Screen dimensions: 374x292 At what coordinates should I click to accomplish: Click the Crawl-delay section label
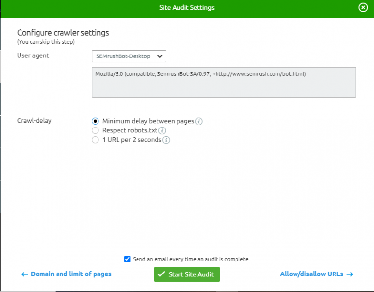pyautogui.click(x=34, y=121)
